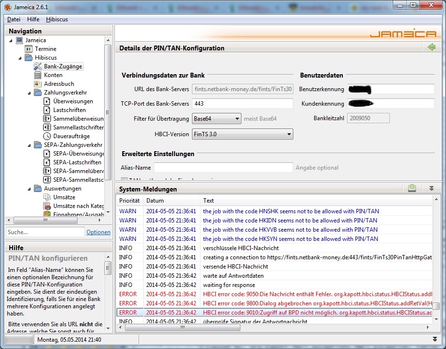Collapse the Jameica root tree node
446x349 pixels.
coord(11,41)
